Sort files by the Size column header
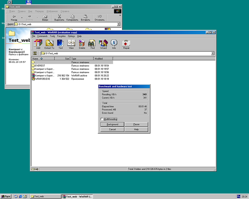This screenshot has height=199, width=249. (x=62, y=58)
